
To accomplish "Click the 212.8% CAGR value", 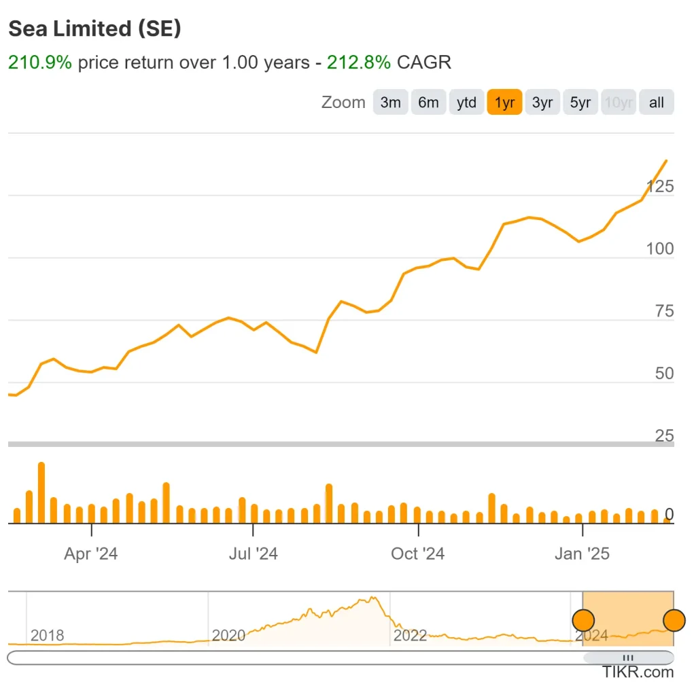I will pyautogui.click(x=359, y=62).
